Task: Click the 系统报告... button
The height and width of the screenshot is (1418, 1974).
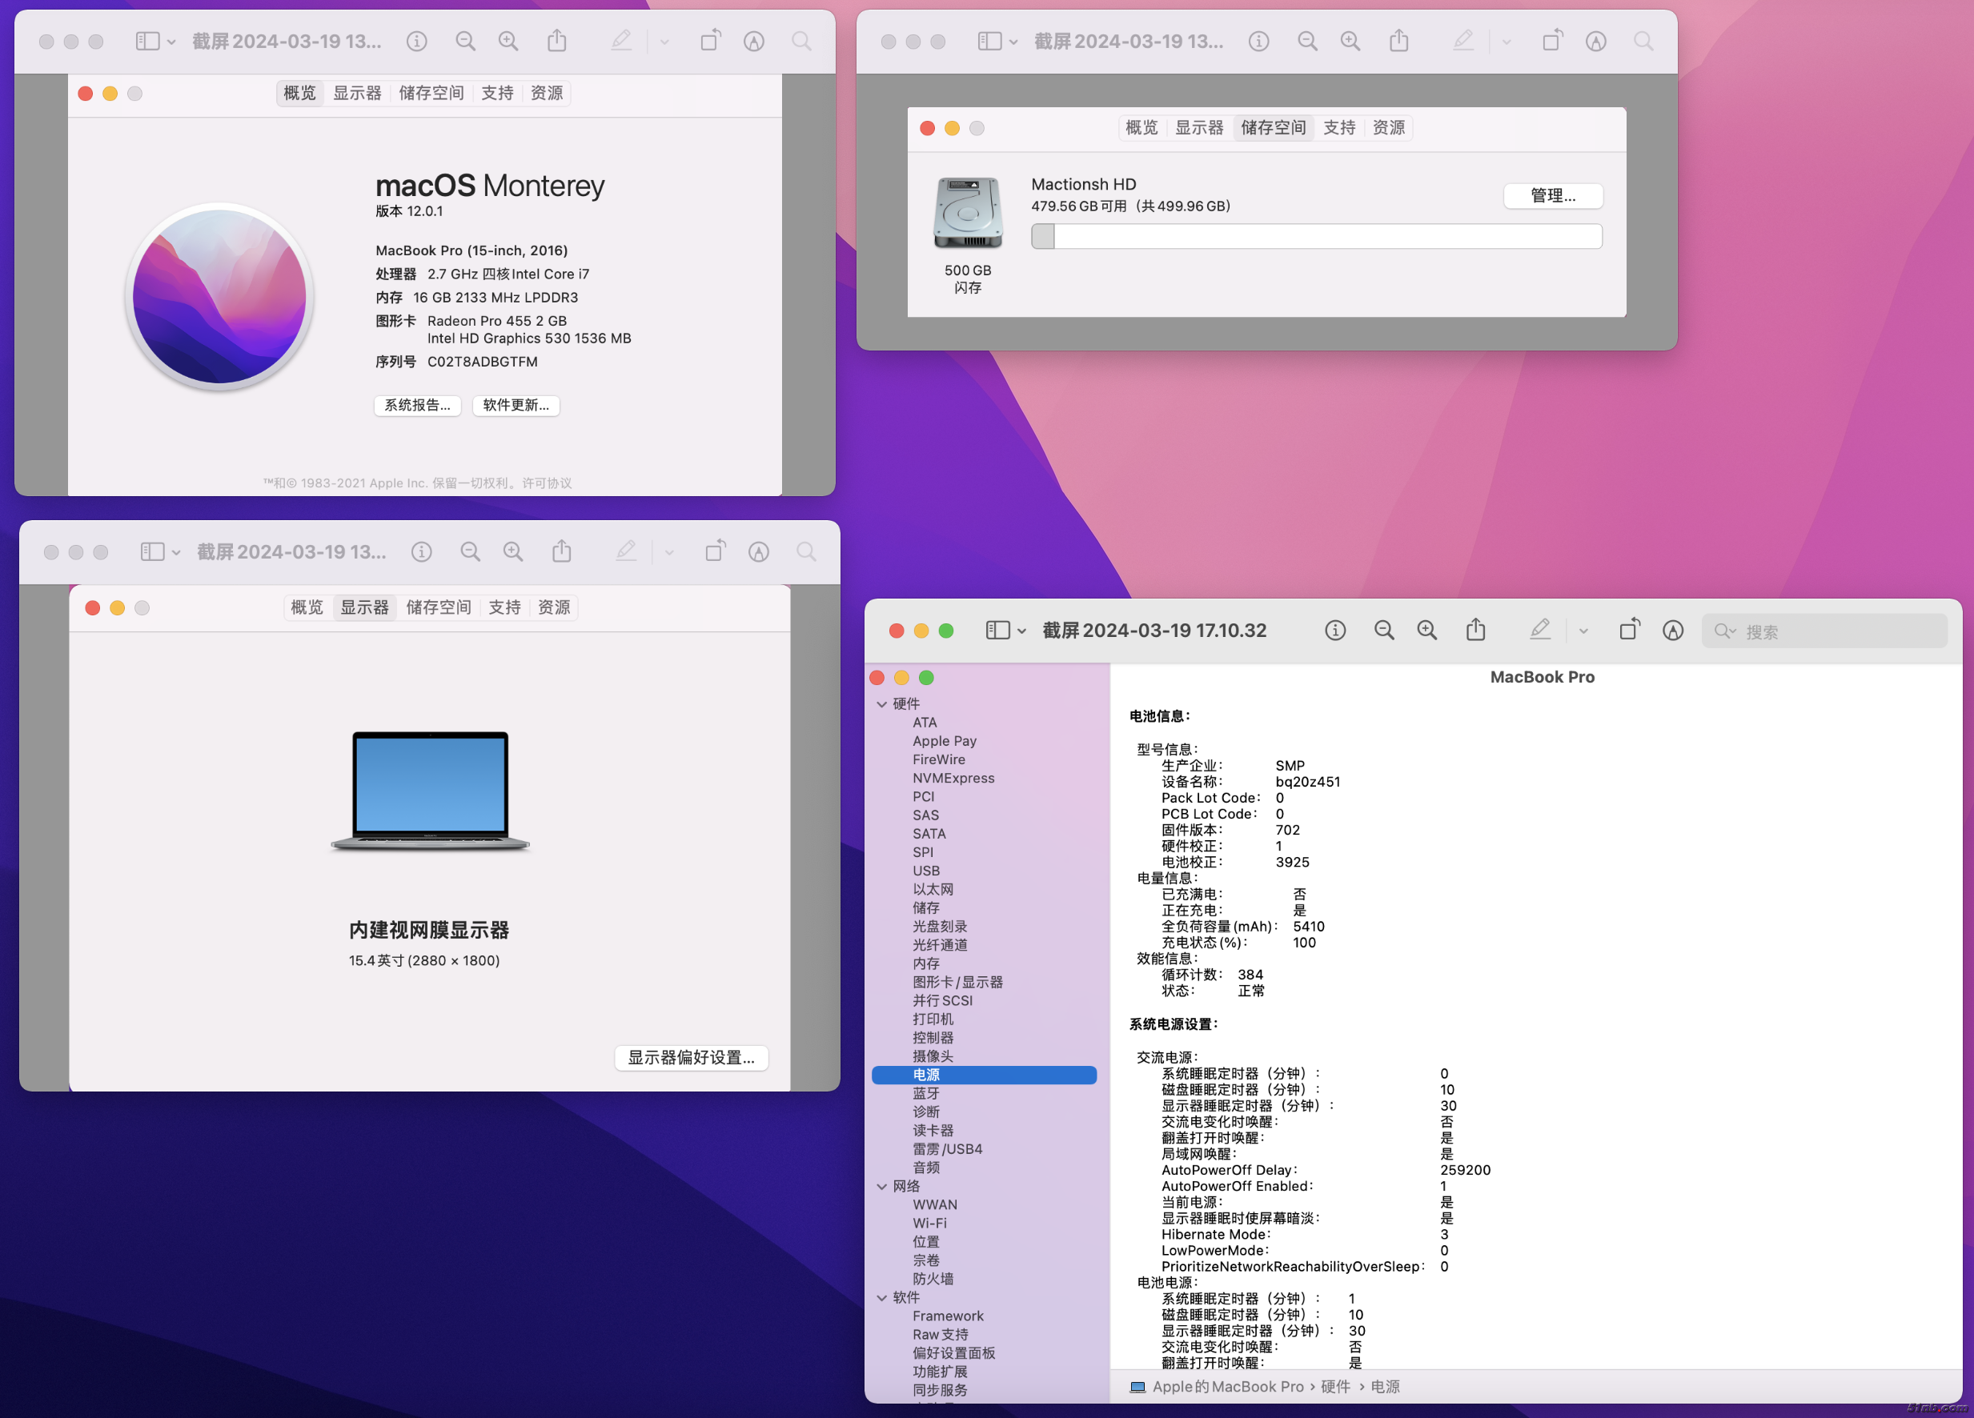Action: point(418,406)
